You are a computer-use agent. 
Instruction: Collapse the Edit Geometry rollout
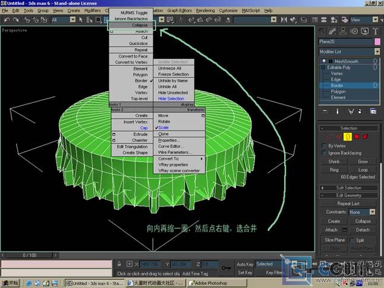[348, 195]
